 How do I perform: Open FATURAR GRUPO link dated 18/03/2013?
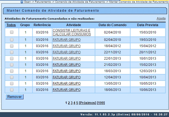click(x=67, y=71)
